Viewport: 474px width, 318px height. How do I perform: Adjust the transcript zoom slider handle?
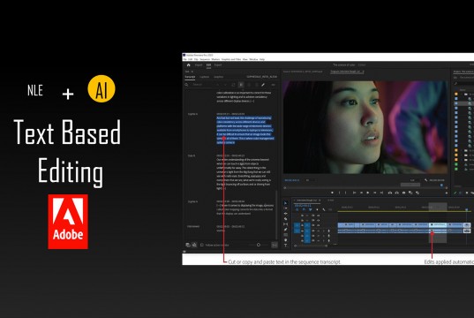click(259, 245)
